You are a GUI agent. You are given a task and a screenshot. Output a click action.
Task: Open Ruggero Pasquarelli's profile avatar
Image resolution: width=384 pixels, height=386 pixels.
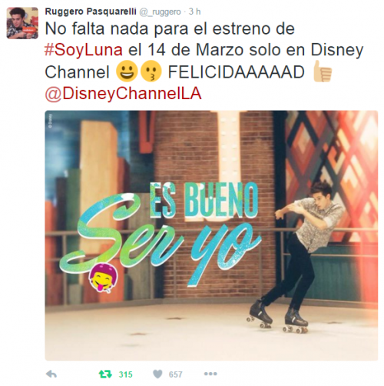click(22, 23)
